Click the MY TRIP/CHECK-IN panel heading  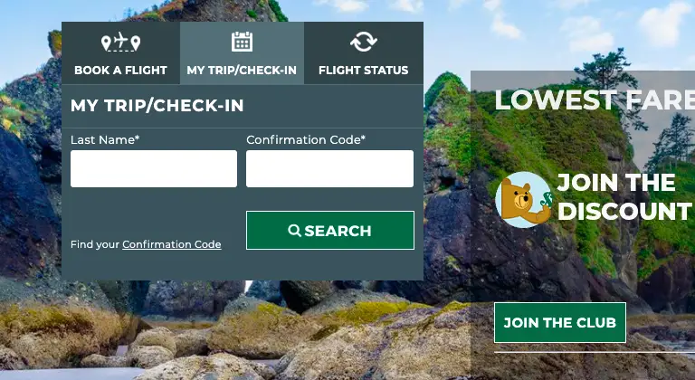157,106
